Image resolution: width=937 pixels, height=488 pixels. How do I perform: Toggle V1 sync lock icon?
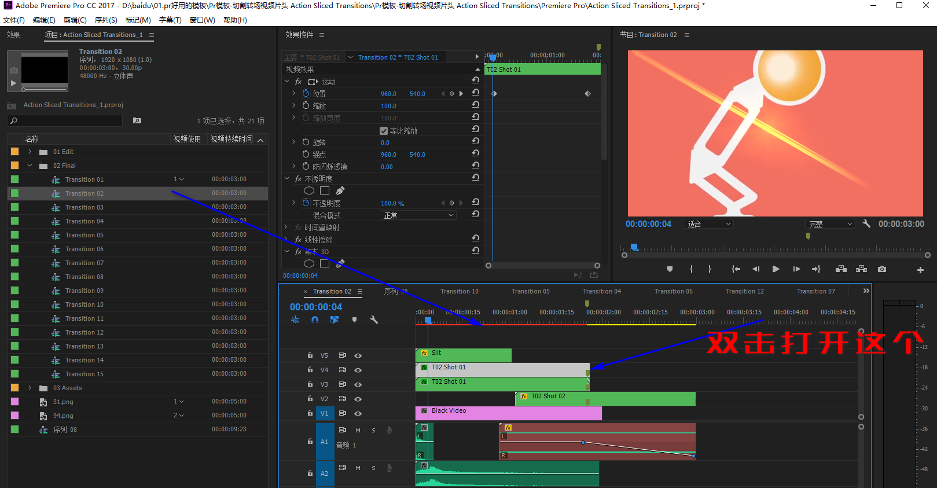point(342,413)
